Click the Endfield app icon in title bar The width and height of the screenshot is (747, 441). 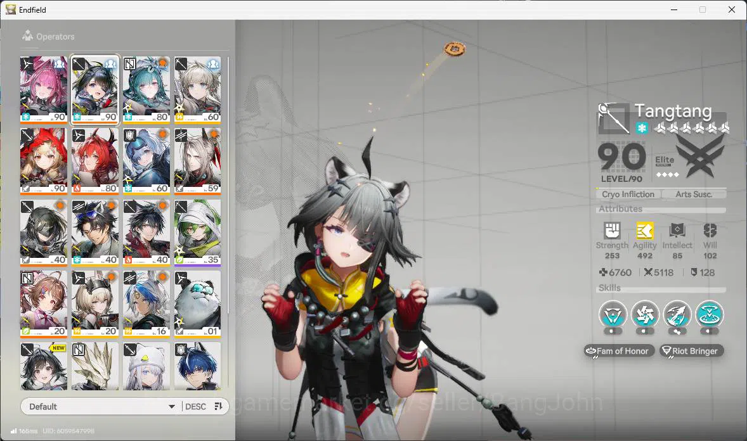pyautogui.click(x=11, y=10)
